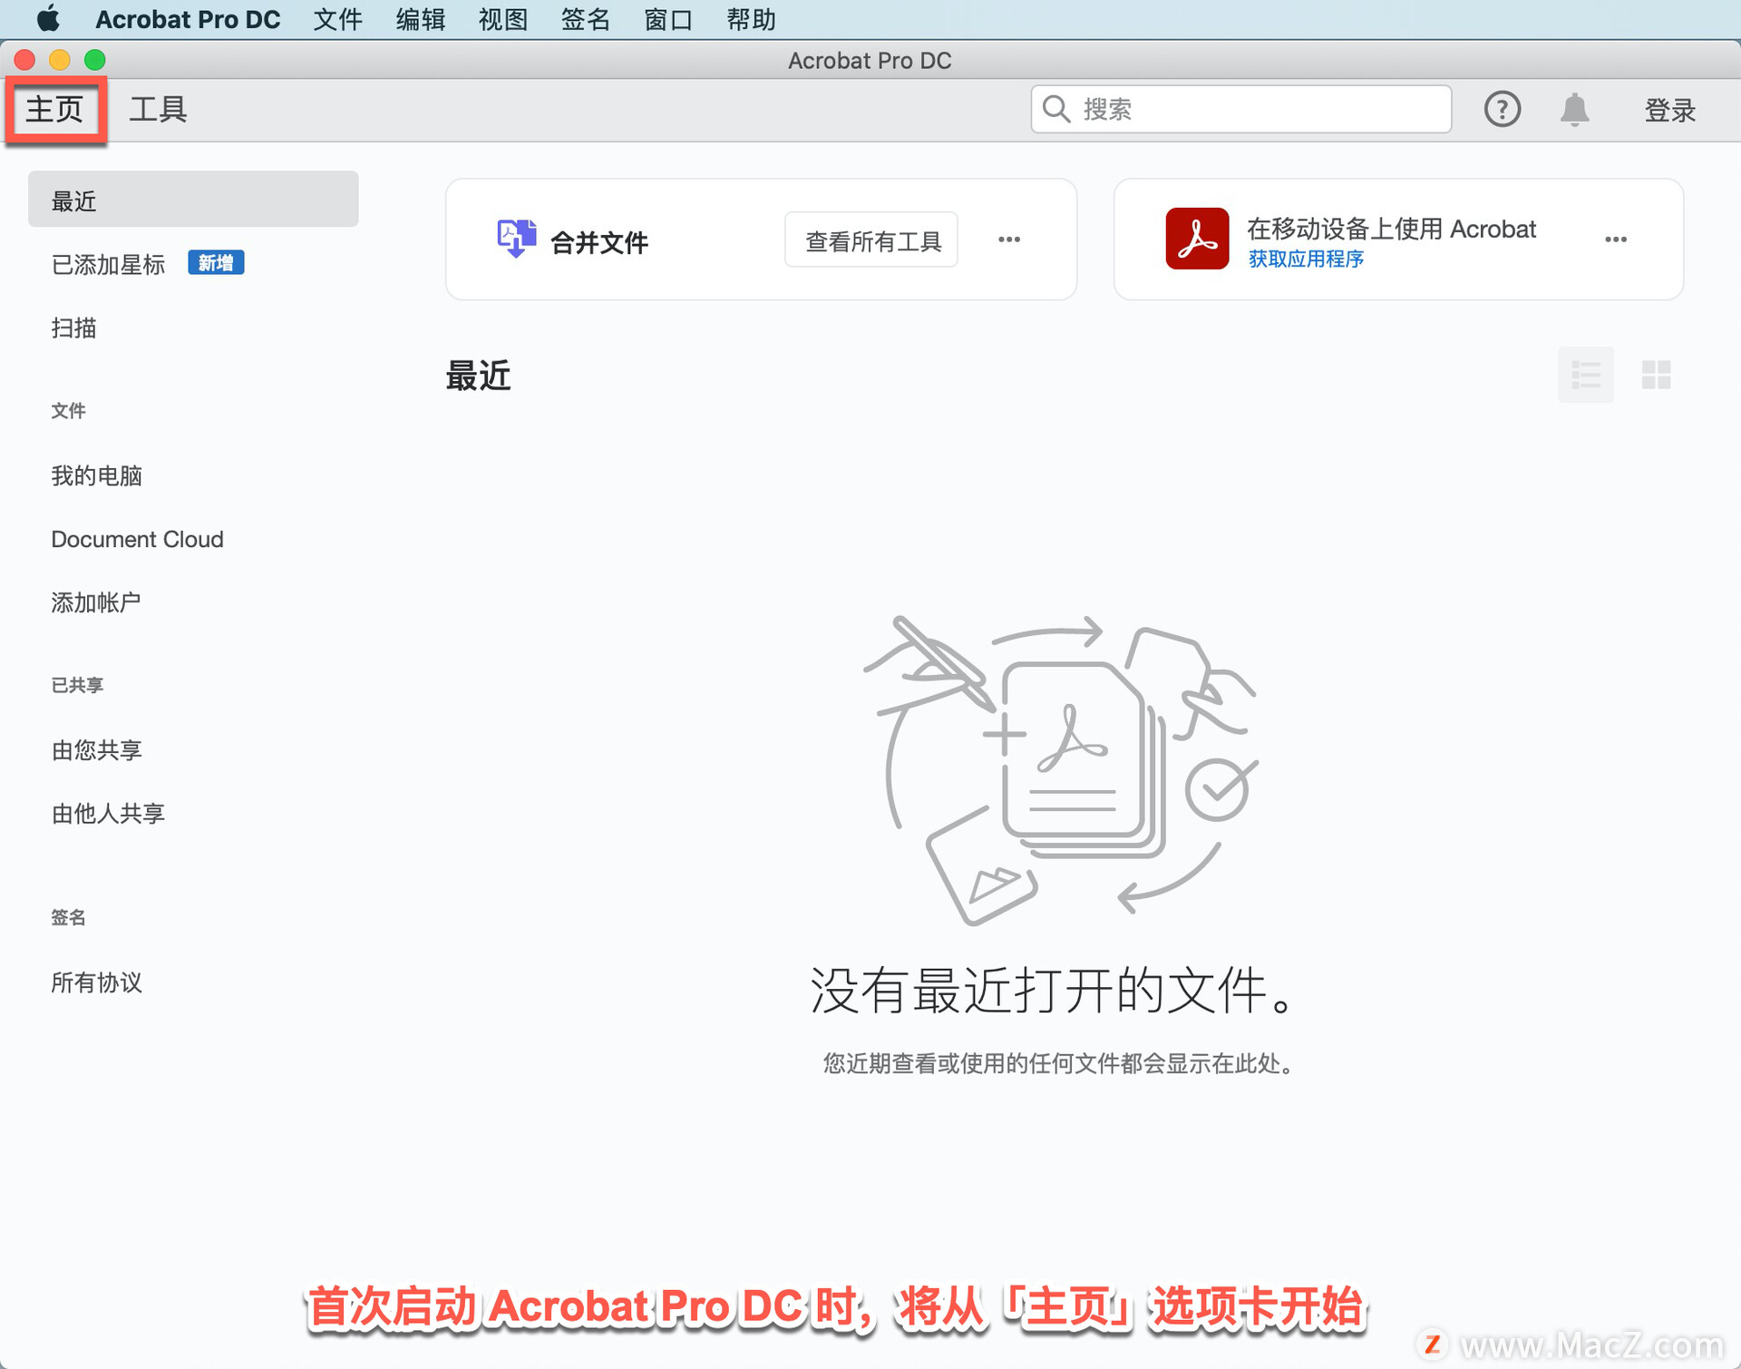Viewport: 1741px width, 1369px height.
Task: Click the 合并文件 label
Action: tap(599, 242)
